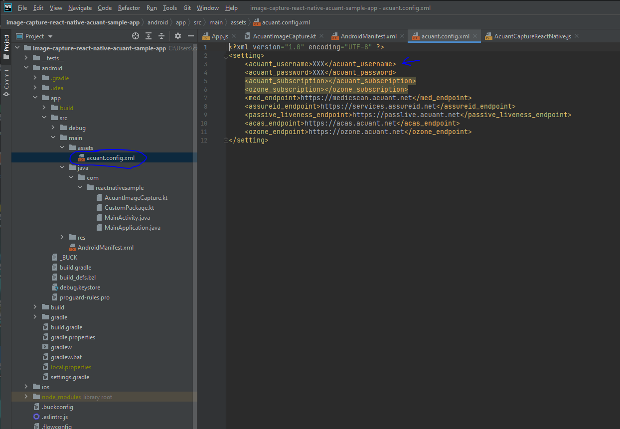This screenshot has width=620, height=429.
Task: Expand the node_modules folder
Action: pos(26,397)
